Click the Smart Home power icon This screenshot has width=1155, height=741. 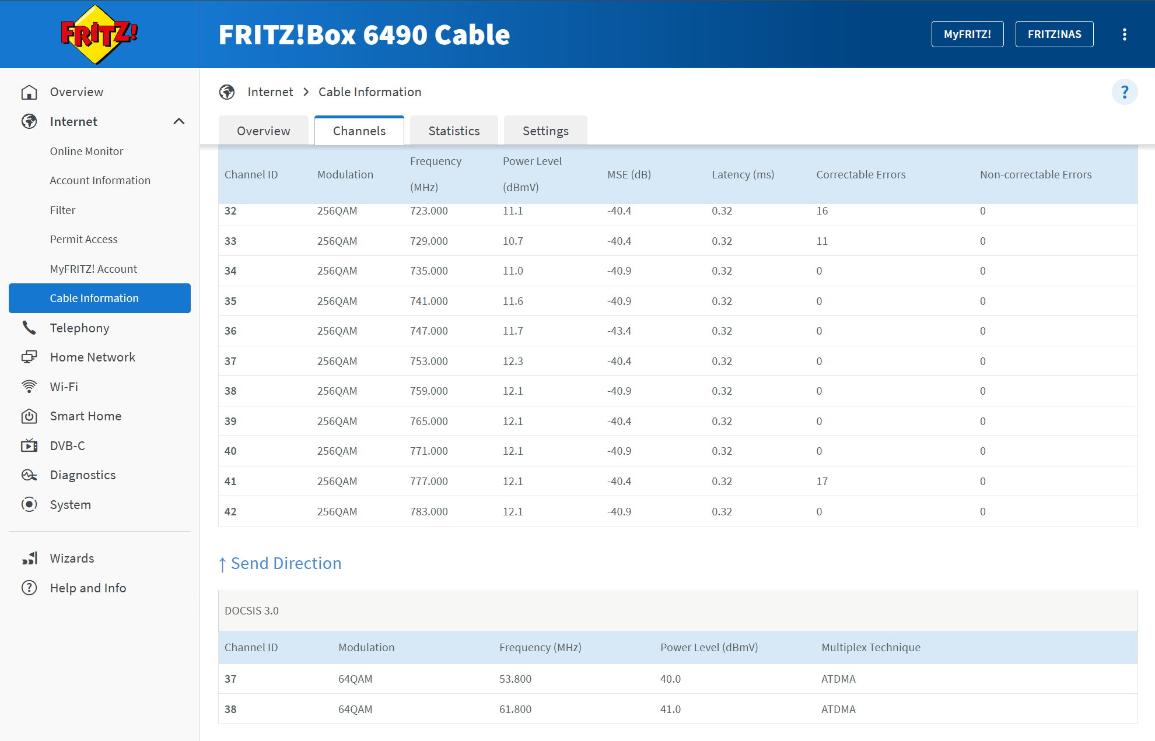point(29,416)
